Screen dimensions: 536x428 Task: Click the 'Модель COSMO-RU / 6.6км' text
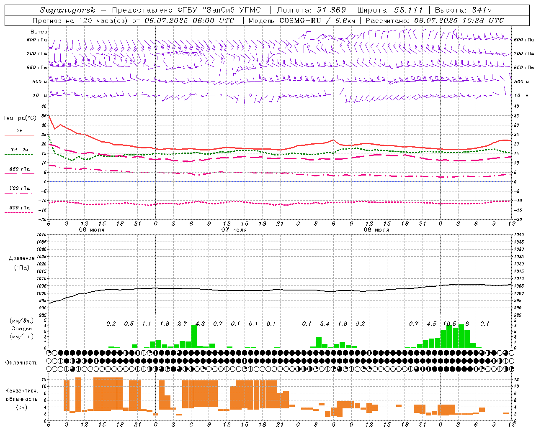pos(302,20)
